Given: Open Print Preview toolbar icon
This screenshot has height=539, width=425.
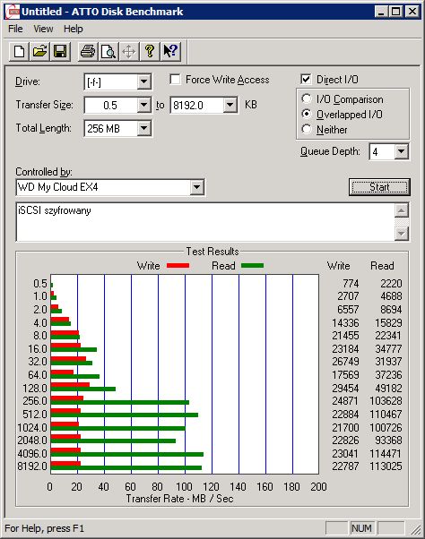Looking at the screenshot, I should click(108, 52).
